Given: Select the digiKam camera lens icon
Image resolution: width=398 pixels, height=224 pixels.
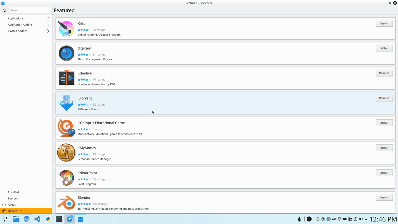Looking at the screenshot, I should [66, 53].
